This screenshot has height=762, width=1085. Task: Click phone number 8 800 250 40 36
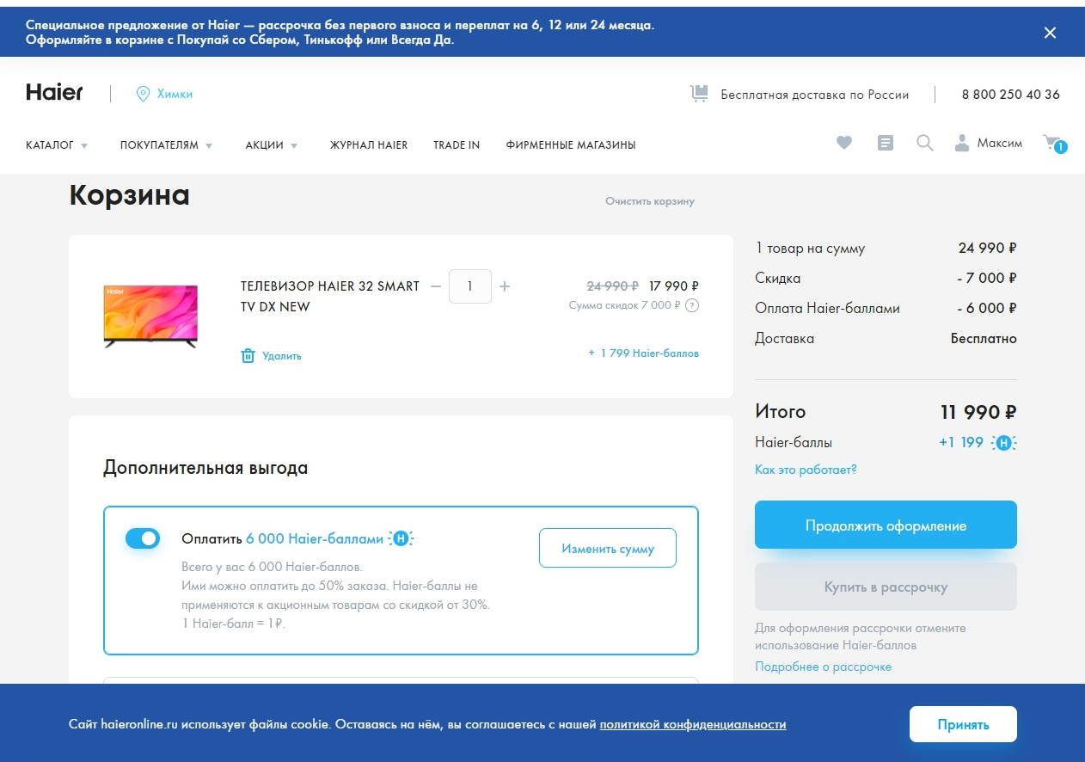click(1010, 95)
